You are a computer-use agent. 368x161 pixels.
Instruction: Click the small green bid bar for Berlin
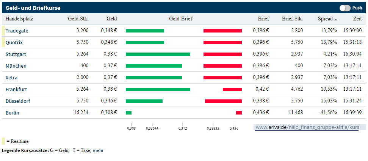pyautogui.click(x=128, y=113)
